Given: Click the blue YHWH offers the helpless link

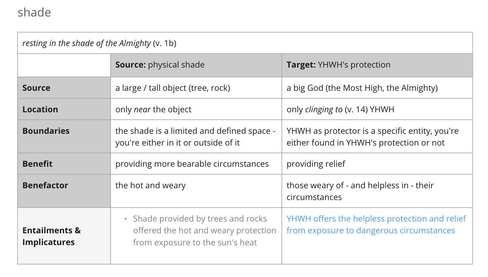Looking at the screenshot, I should [376, 225].
